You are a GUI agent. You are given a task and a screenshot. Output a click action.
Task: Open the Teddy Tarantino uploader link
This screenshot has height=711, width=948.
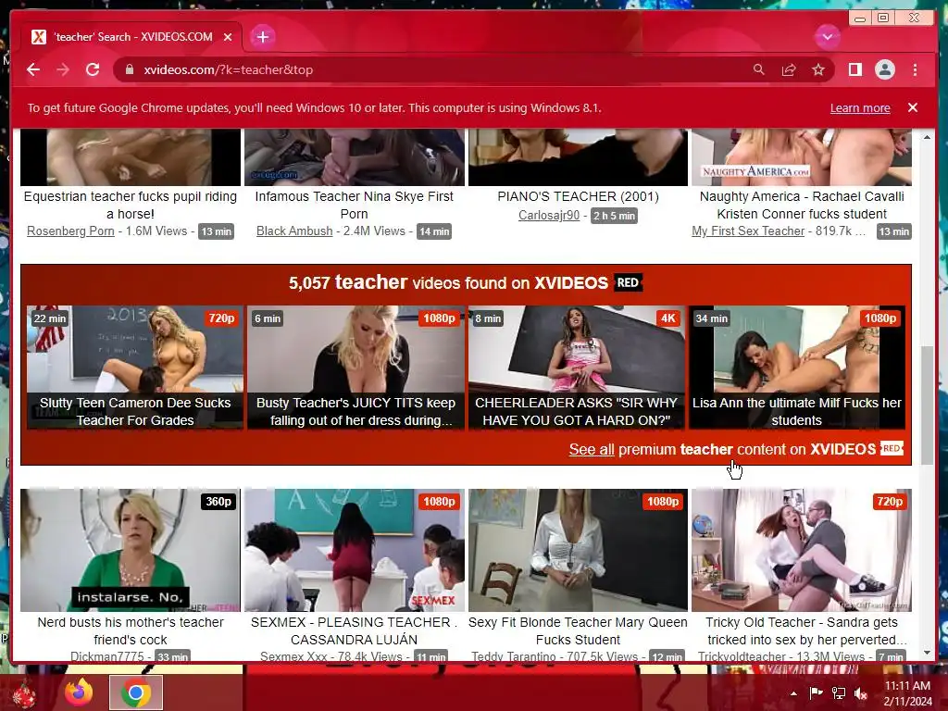click(x=513, y=656)
